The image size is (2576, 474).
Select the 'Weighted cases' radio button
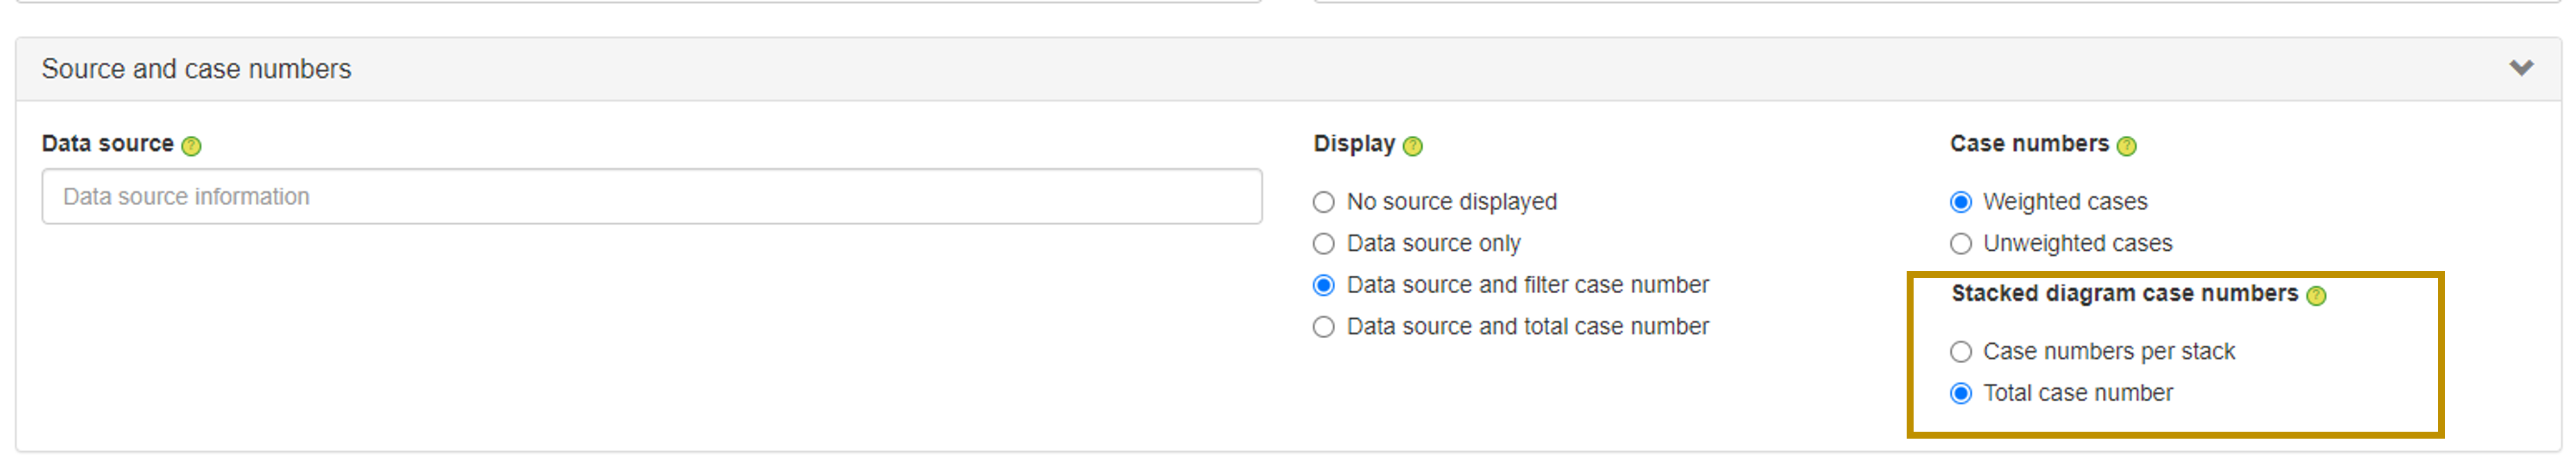click(x=1961, y=203)
